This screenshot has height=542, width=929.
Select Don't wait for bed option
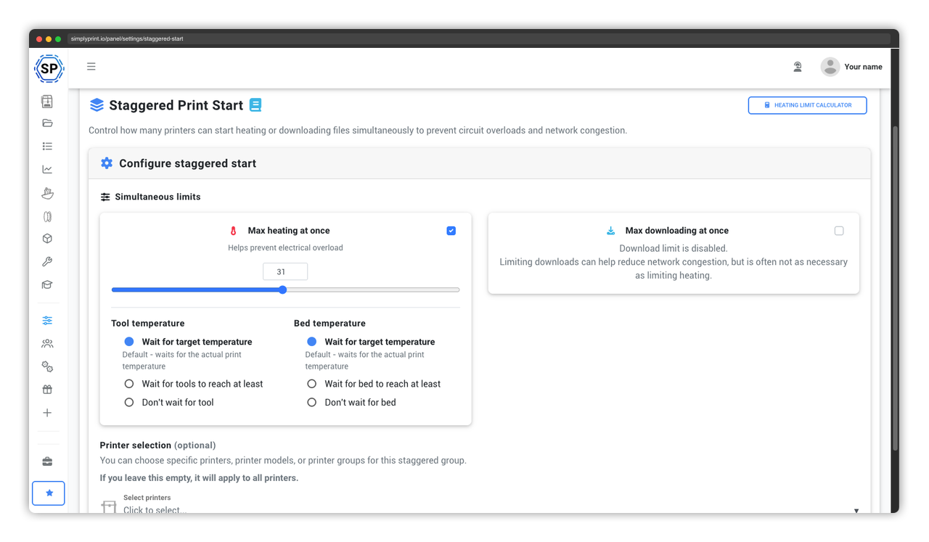312,402
